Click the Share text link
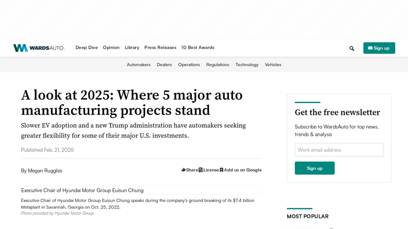The width and height of the screenshot is (408, 229). (192, 170)
